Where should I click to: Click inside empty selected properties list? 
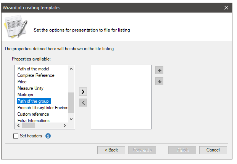click(121, 97)
